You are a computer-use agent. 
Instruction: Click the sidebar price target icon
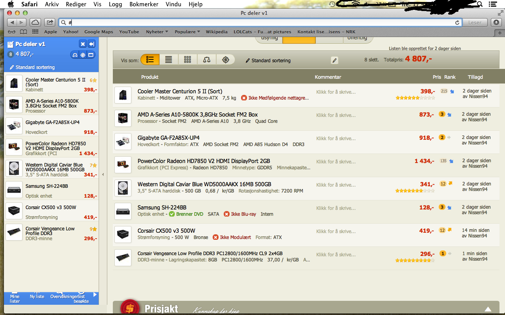pyautogui.click(x=83, y=55)
